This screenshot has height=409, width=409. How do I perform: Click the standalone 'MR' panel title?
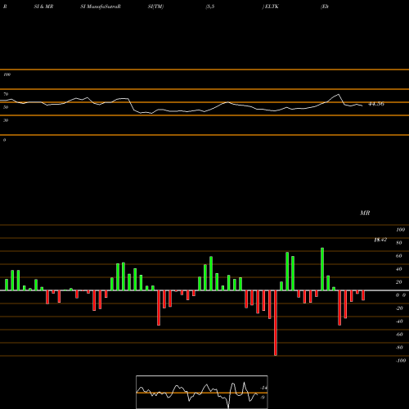[365, 213]
